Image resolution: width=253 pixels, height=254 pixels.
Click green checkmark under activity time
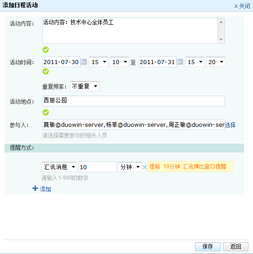click(x=46, y=71)
